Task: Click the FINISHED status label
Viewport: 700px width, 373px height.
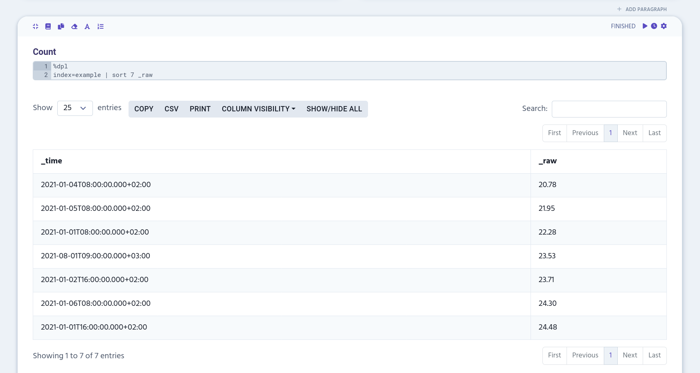Action: (x=623, y=26)
